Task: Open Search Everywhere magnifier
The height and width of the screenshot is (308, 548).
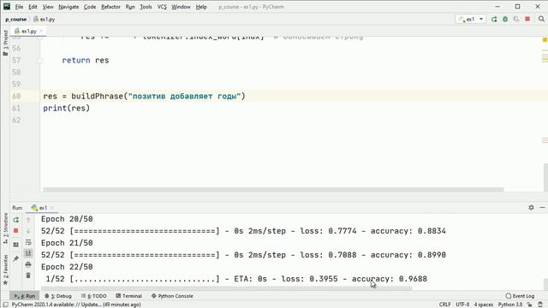Action: coord(541,19)
